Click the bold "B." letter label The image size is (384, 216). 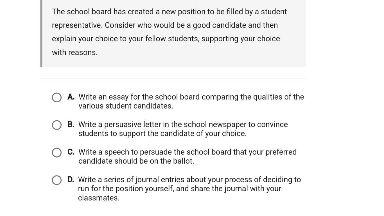coord(71,125)
